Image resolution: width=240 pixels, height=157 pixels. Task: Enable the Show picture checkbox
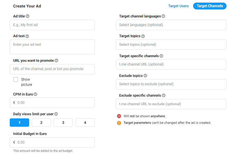tap(16, 80)
